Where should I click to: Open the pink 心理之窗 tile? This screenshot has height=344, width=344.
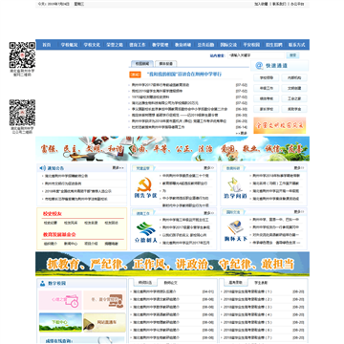click(x=60, y=300)
